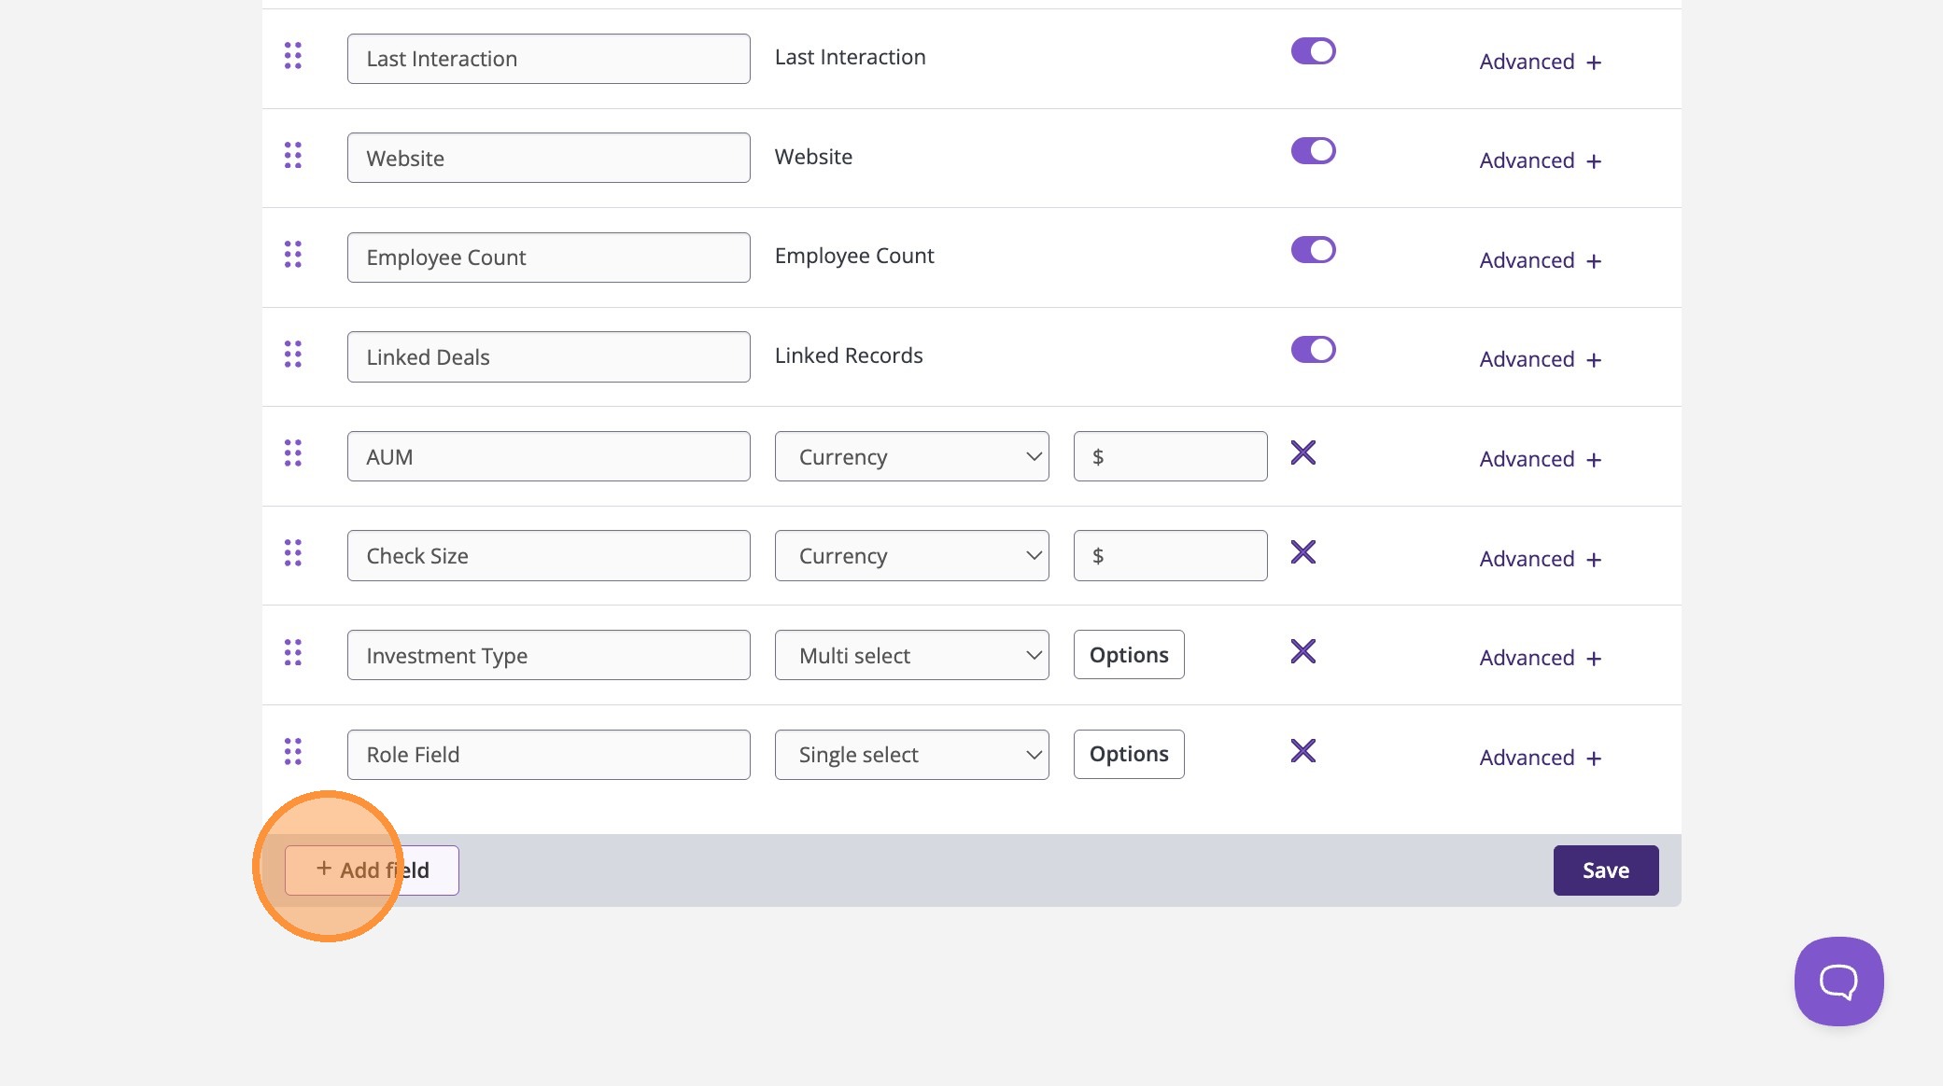Click the Add field button

372,870
